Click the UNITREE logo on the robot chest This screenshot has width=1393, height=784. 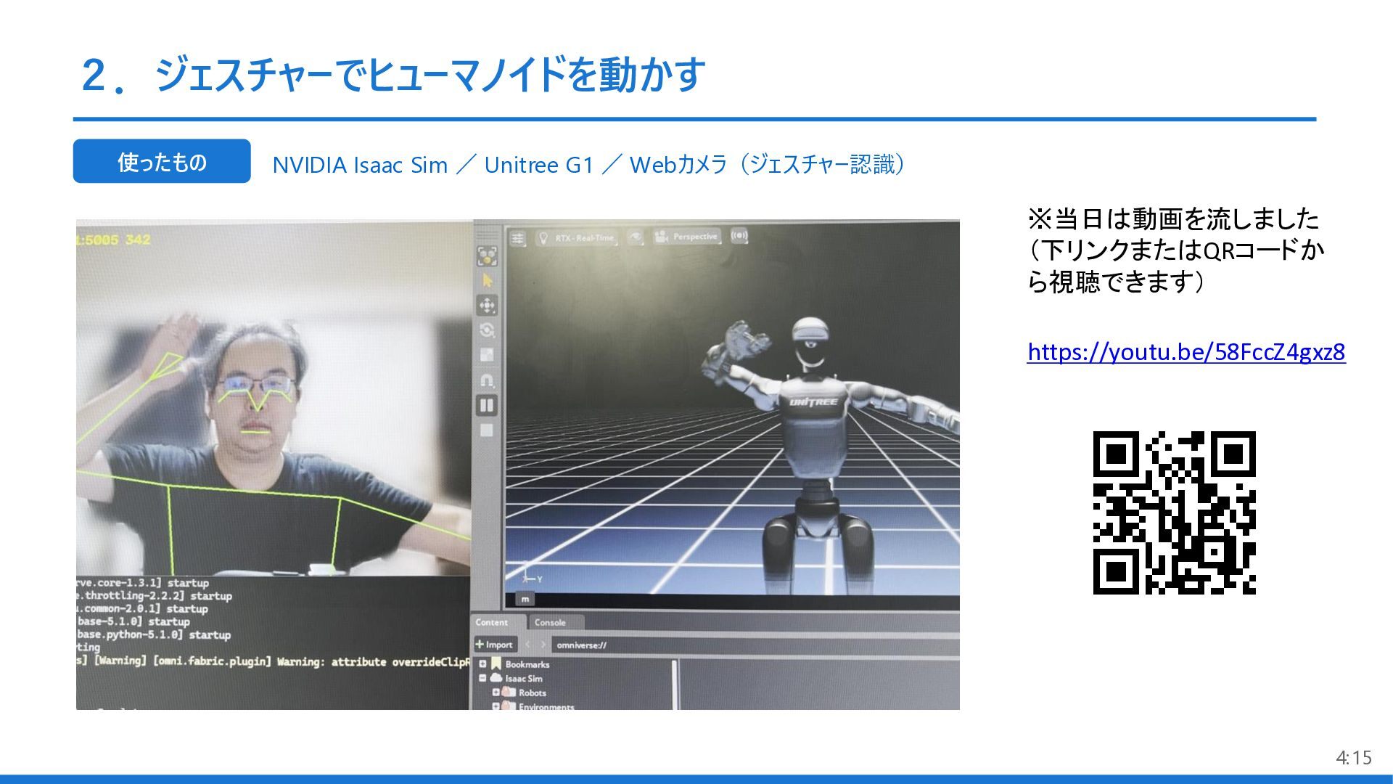click(813, 402)
